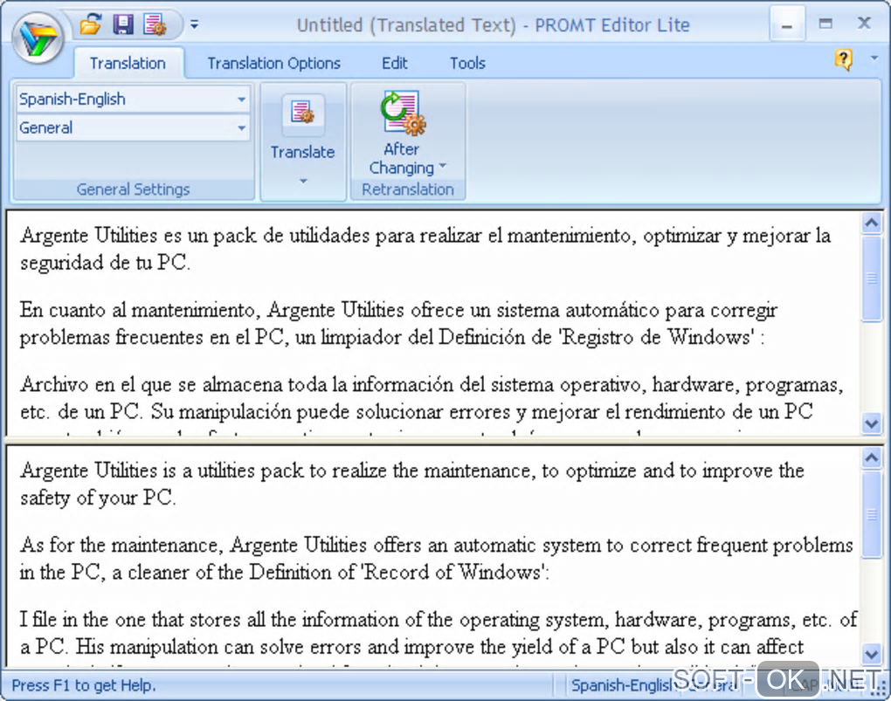Click the Save floppy disk icon
The height and width of the screenshot is (701, 891).
point(123,24)
